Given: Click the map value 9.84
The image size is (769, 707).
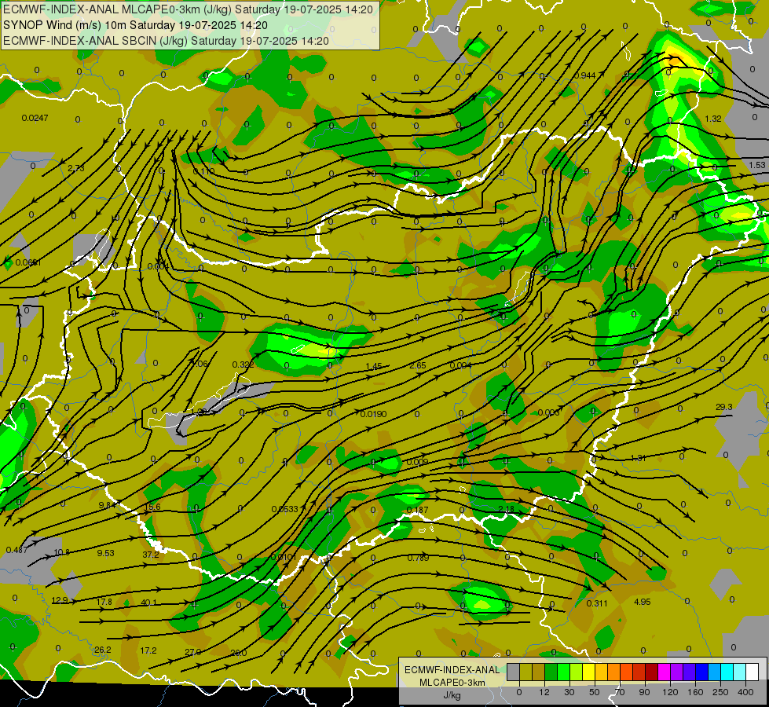Looking at the screenshot, I should tap(107, 505).
